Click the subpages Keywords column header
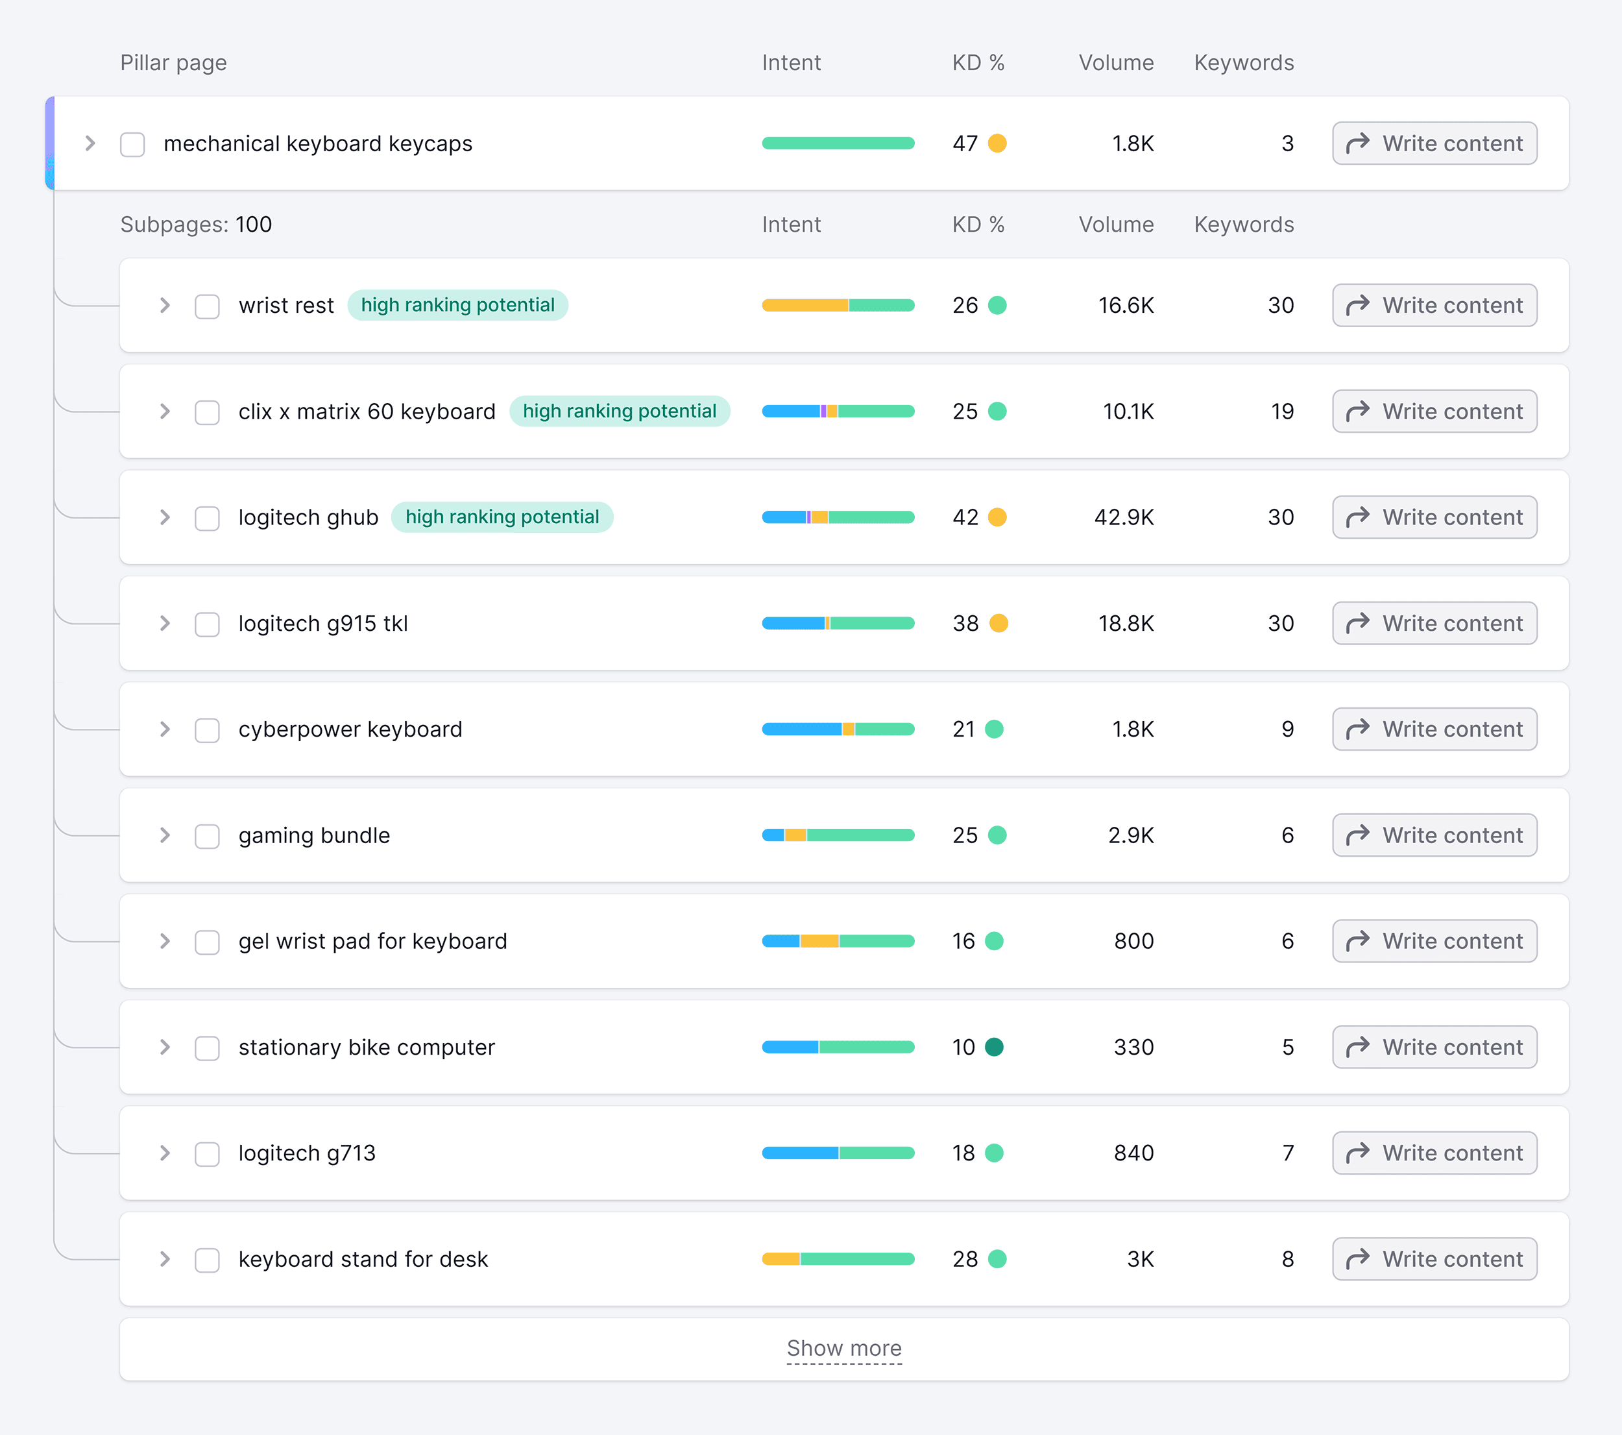Viewport: 1622px width, 1435px height. click(x=1244, y=225)
